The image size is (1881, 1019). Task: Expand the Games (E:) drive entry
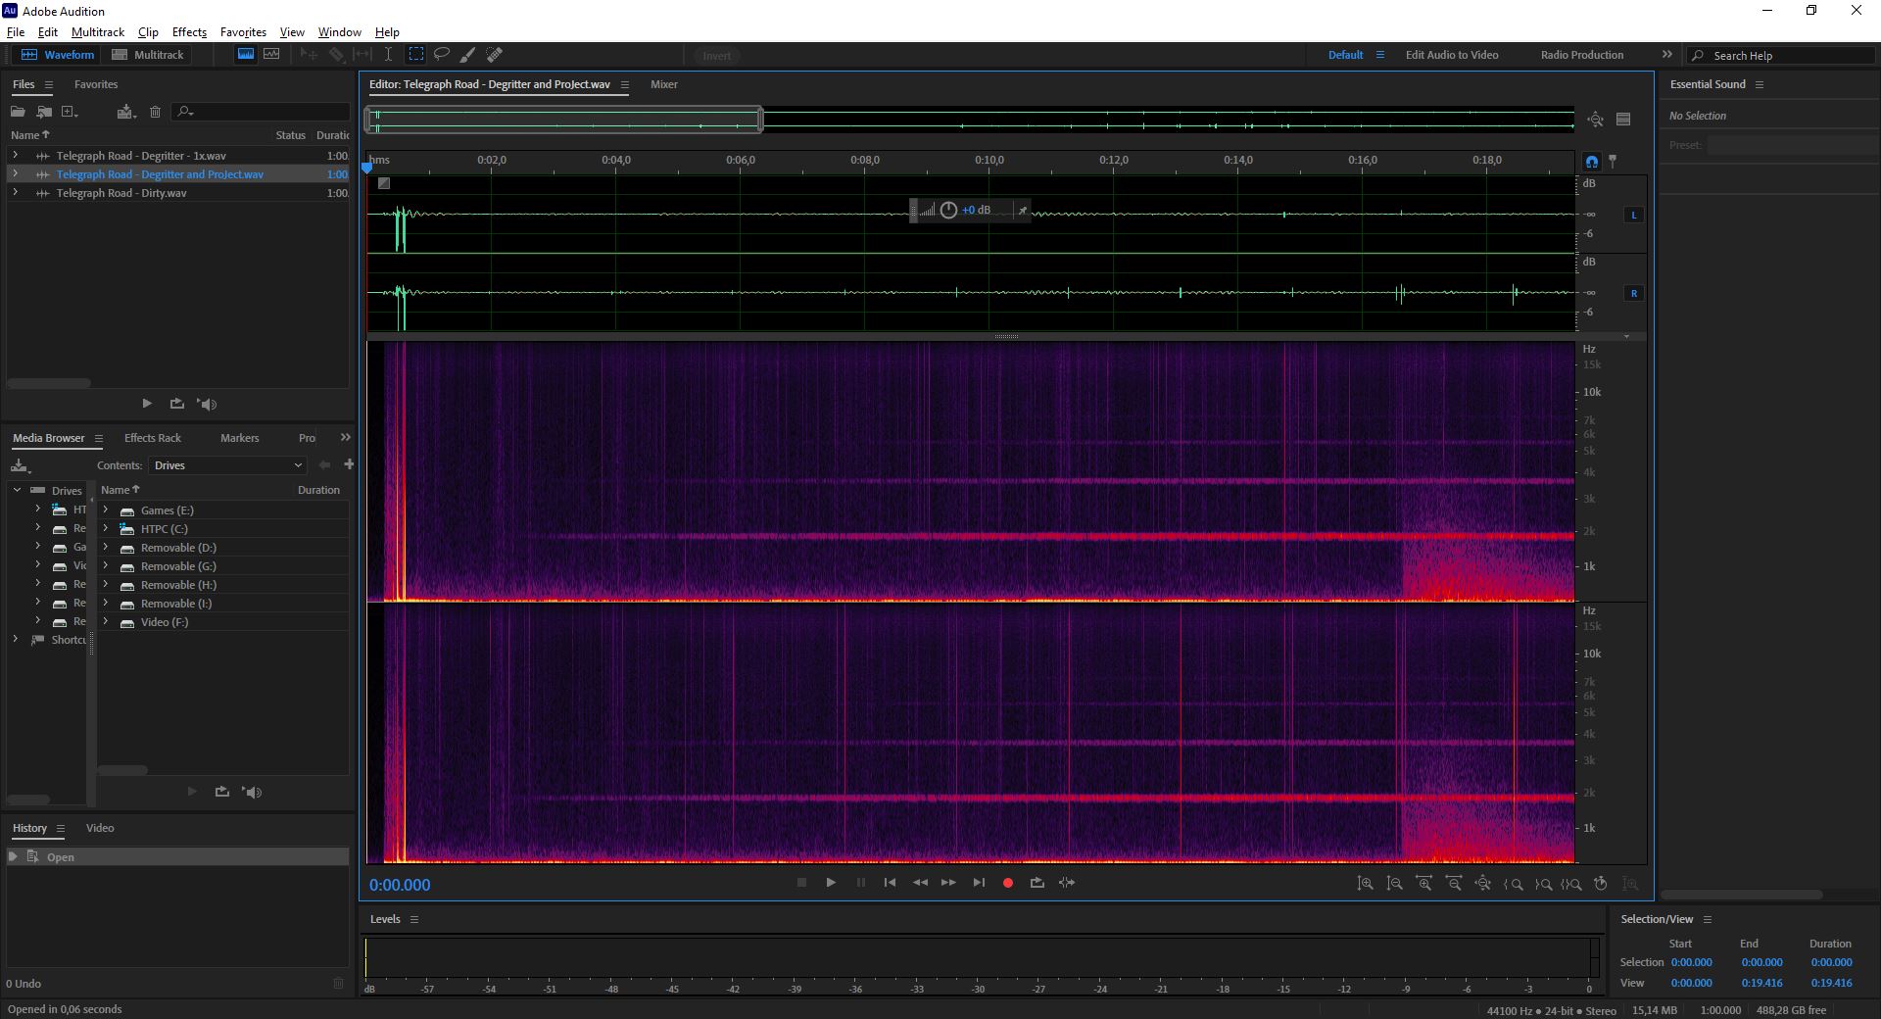tap(106, 509)
